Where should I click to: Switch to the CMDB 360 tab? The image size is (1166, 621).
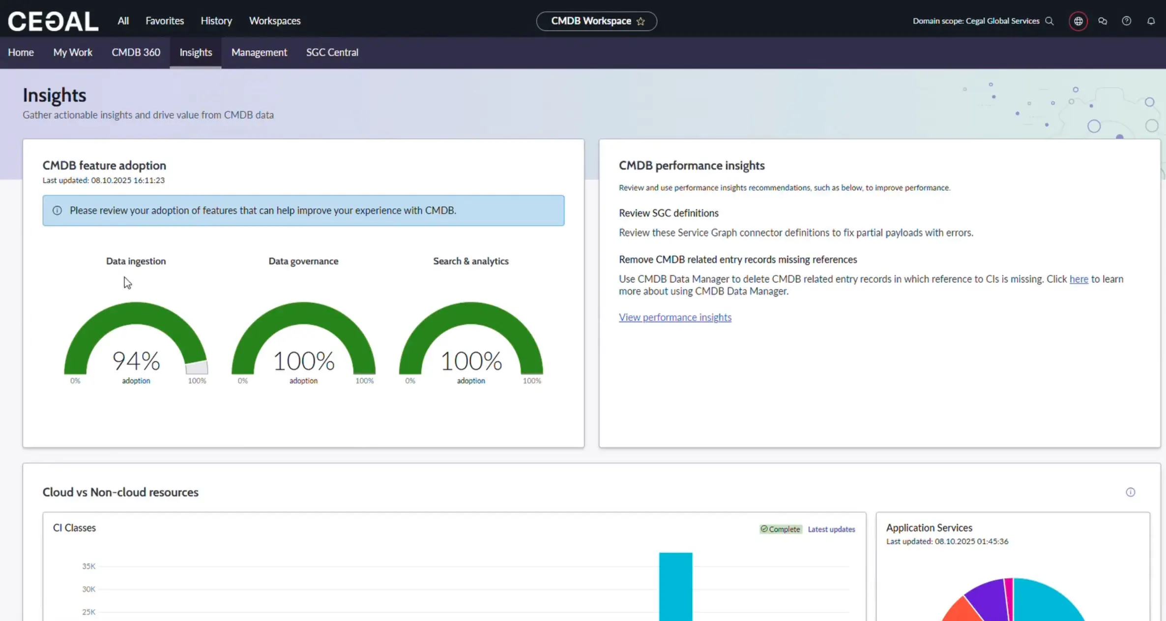[x=136, y=53]
